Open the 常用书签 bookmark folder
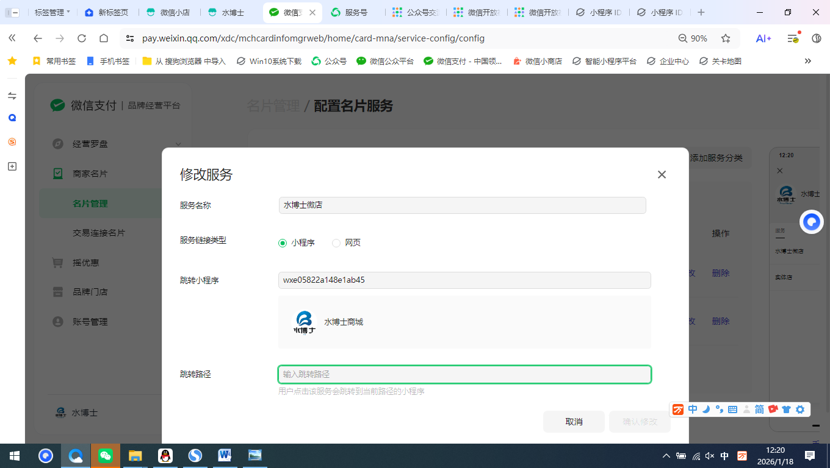Screen dimensions: 830x468 [x=54, y=61]
